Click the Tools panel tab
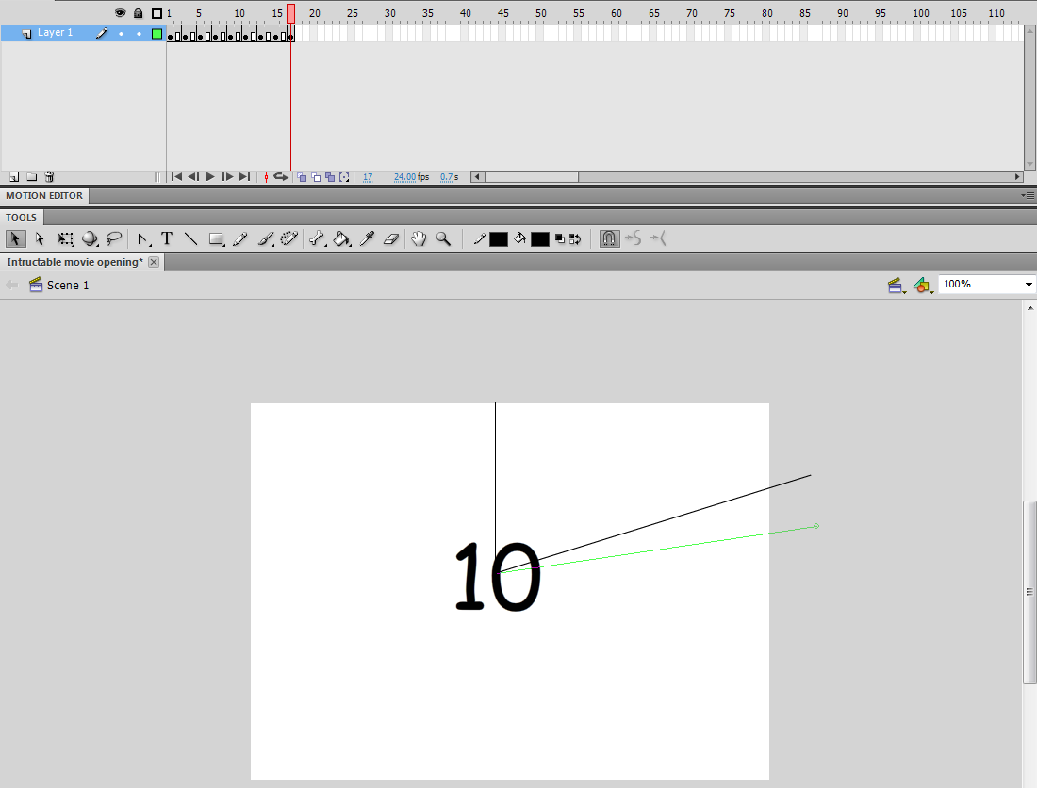 click(21, 218)
